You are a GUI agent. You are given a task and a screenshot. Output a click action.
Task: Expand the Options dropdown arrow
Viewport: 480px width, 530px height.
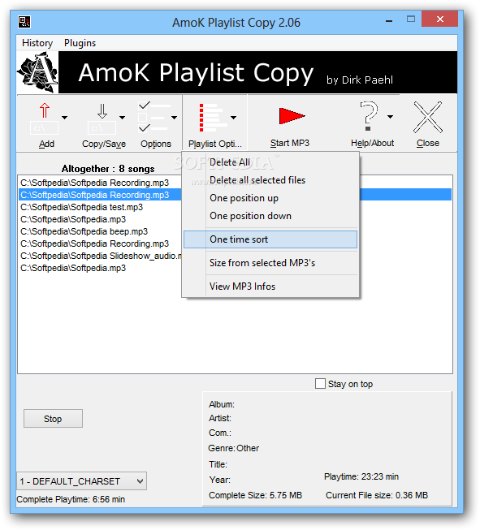(174, 118)
